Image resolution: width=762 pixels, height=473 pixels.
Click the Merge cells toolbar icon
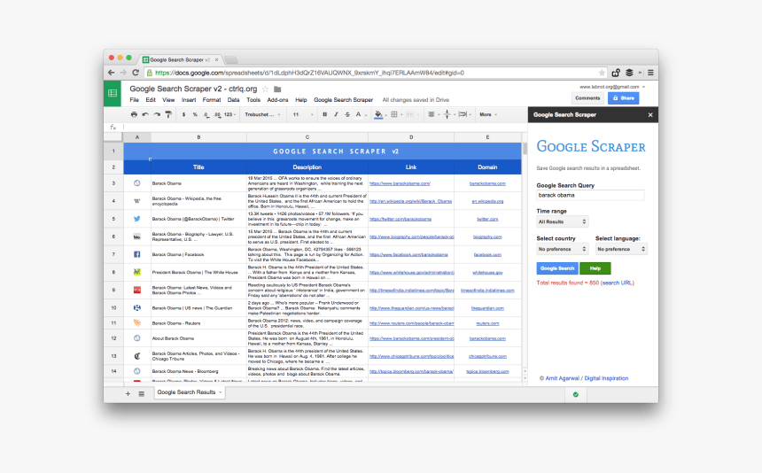tap(409, 114)
